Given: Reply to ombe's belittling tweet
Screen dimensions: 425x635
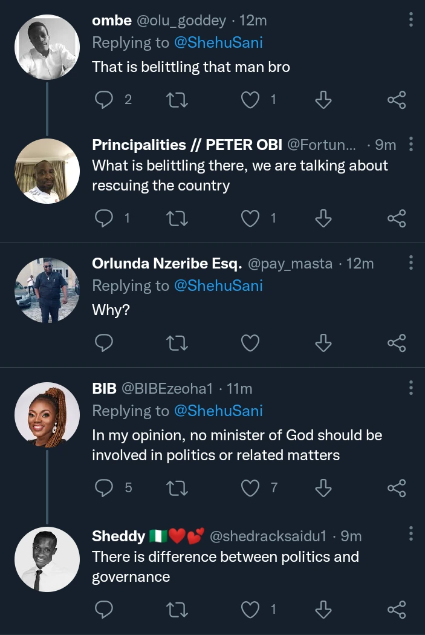Looking at the screenshot, I should coord(105,99).
